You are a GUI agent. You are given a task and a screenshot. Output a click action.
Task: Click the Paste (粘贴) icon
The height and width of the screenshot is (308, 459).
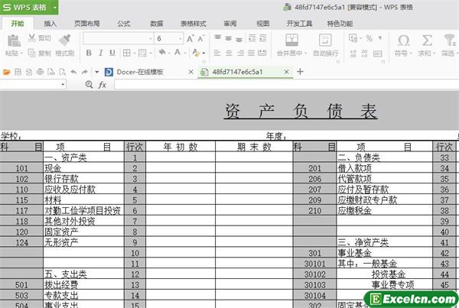tap(11, 41)
